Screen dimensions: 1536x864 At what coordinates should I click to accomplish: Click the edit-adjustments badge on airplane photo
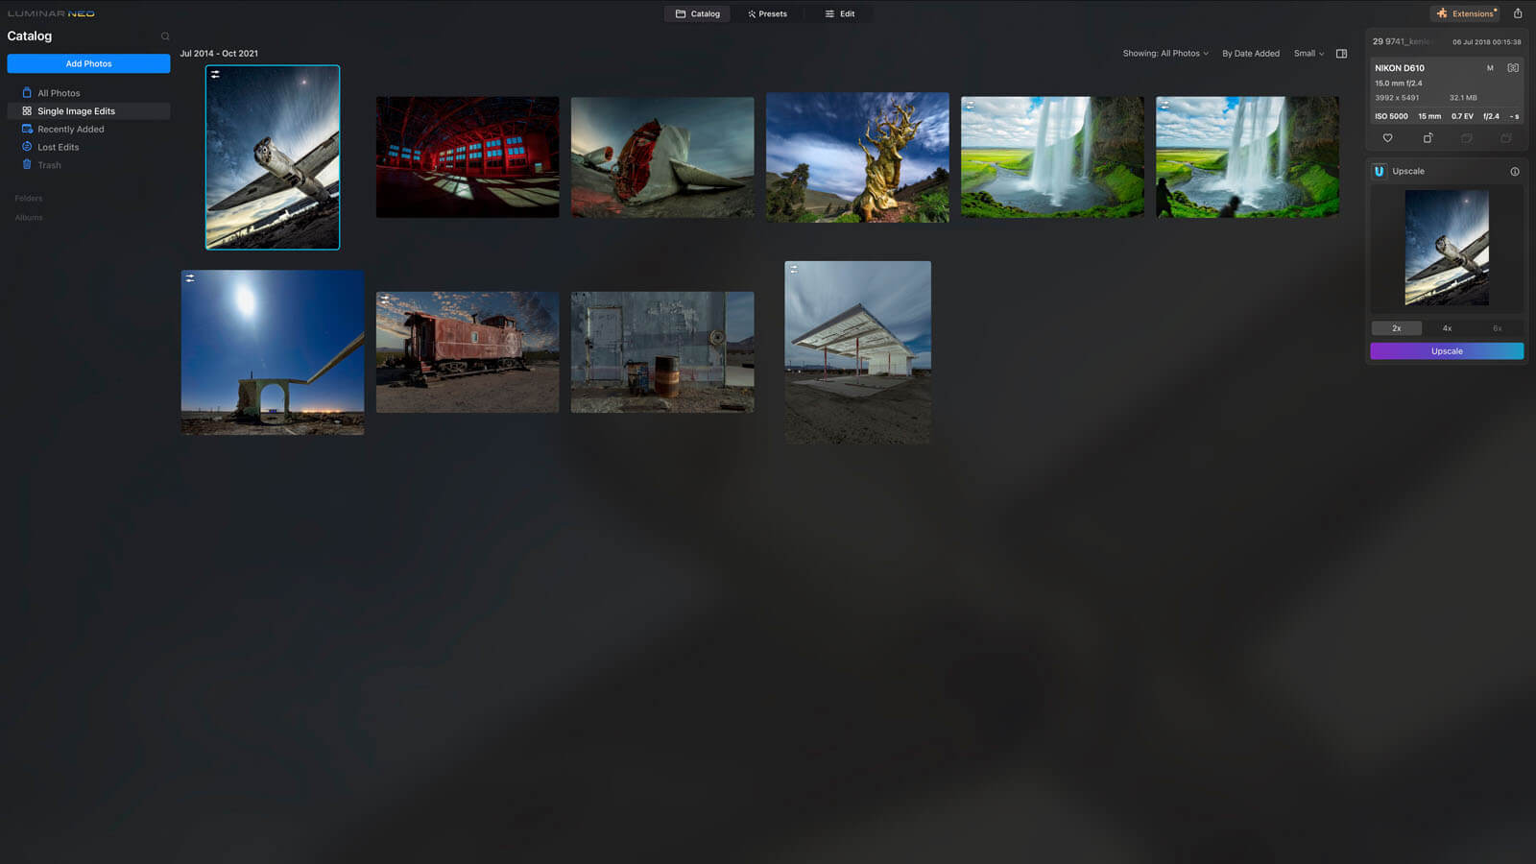(x=215, y=75)
